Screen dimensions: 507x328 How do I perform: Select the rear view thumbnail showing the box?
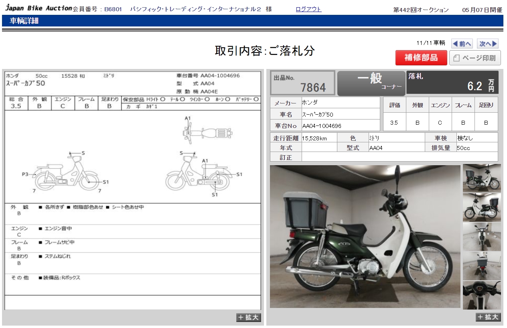point(482,266)
